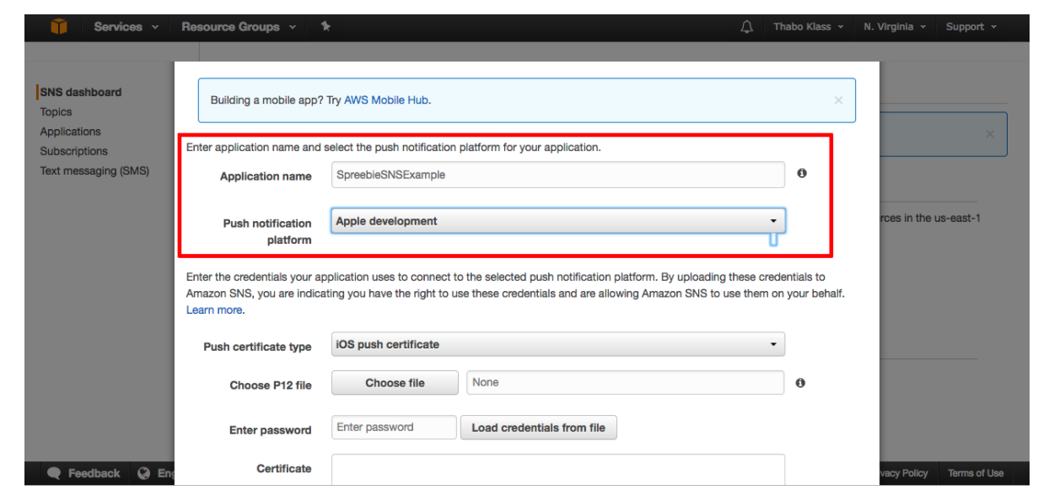Open the N. Virginia region selector
The height and width of the screenshot is (496, 1038).
coord(894,27)
